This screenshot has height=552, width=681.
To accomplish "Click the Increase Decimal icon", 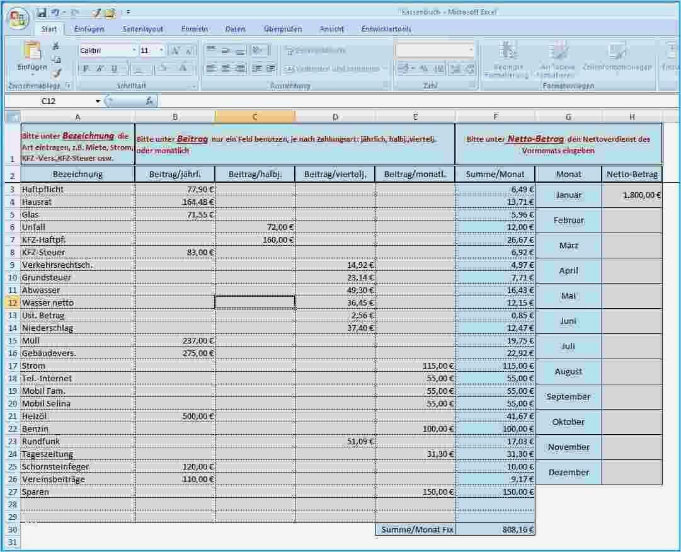I will (x=455, y=69).
